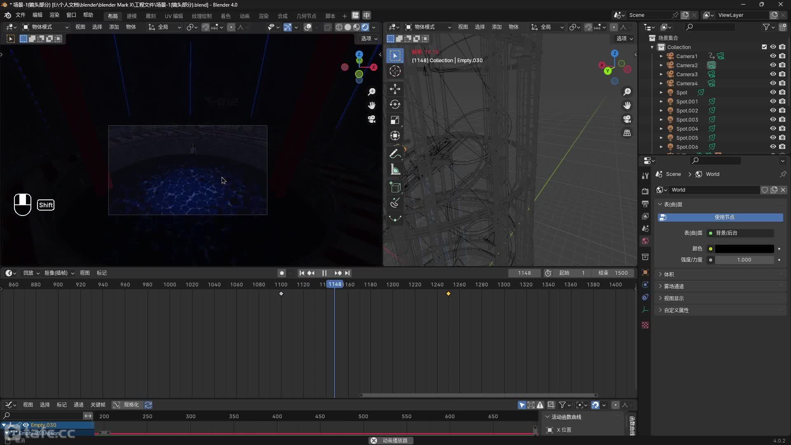791x445 pixels.
Task: Expand the Custom Properties panel
Action: pos(676,310)
